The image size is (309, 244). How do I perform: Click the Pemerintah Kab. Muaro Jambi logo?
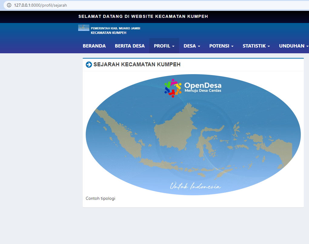(x=83, y=28)
